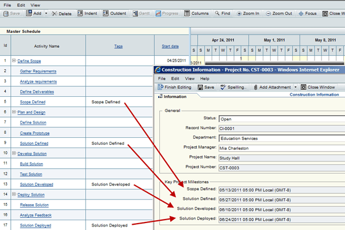Screen dimensions: 345x230
Task: Click Finish Editing in Construction Information window
Action: click(x=174, y=87)
